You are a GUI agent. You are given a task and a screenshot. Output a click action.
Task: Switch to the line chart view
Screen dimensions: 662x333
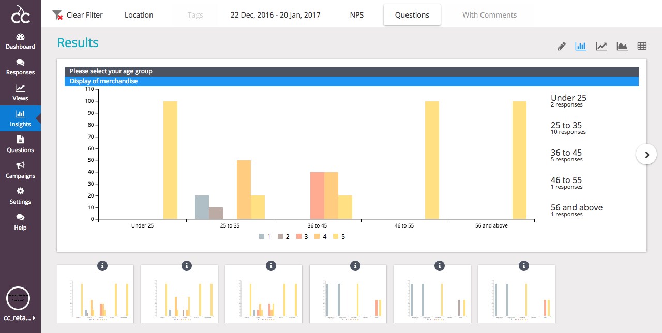(x=601, y=46)
